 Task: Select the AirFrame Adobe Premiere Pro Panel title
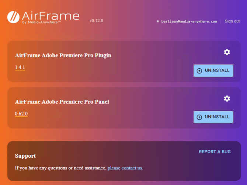pos(62,102)
